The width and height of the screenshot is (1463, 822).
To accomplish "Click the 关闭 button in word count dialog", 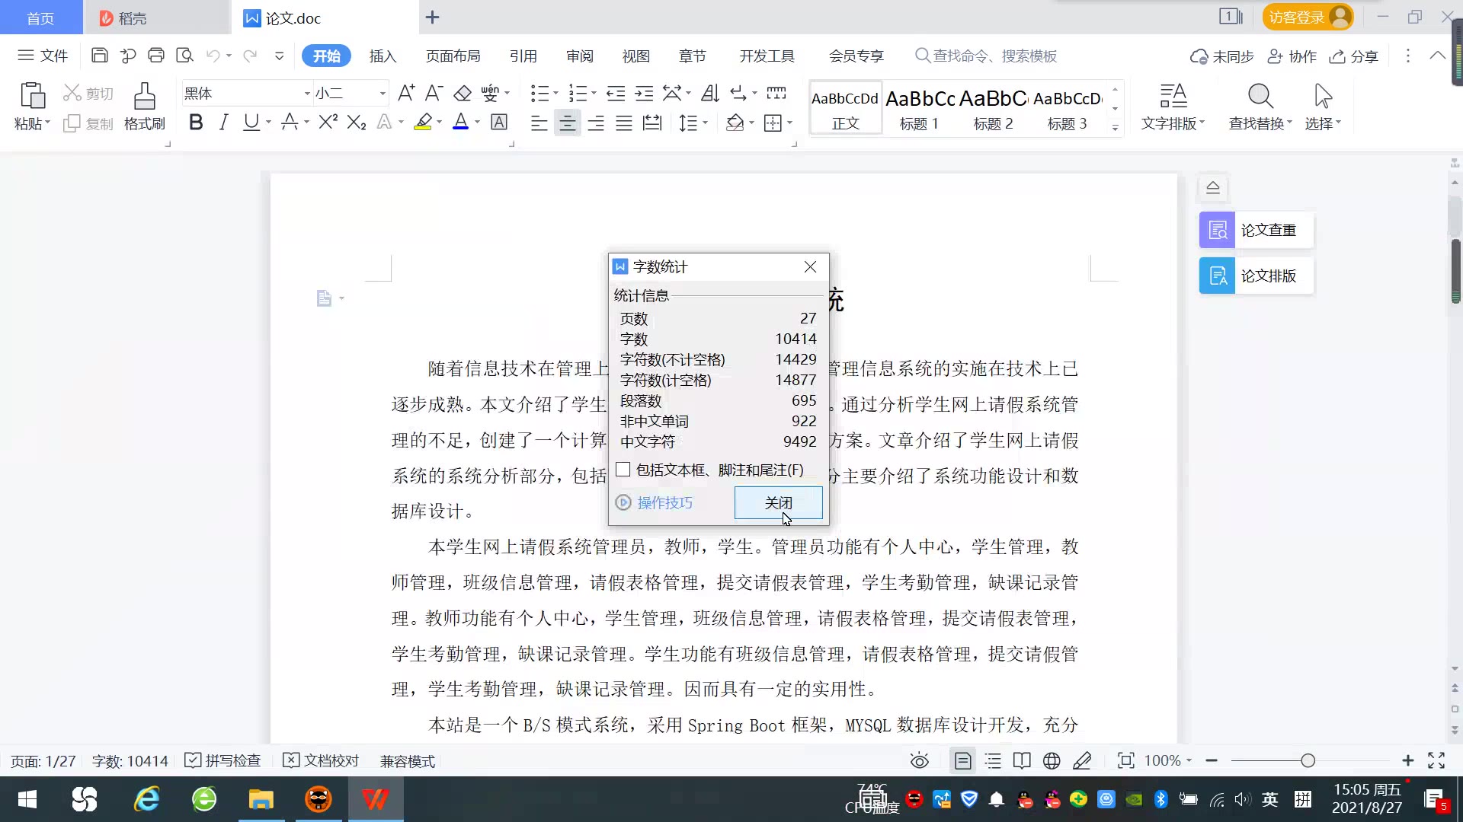I will (778, 503).
